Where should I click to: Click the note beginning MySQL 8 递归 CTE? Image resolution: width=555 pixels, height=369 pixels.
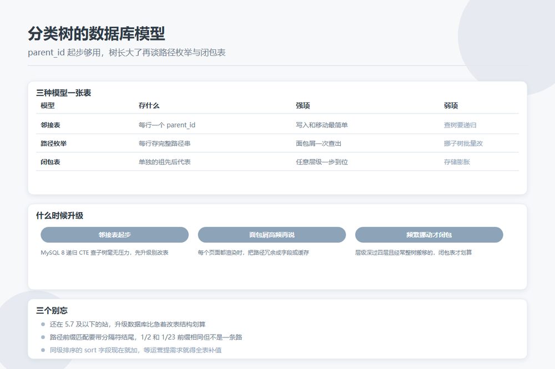coord(104,253)
